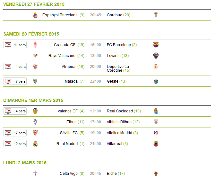Open the 4 bars TV button for Valence
Viewport: 214px width, 179px height.
(x=15, y=111)
